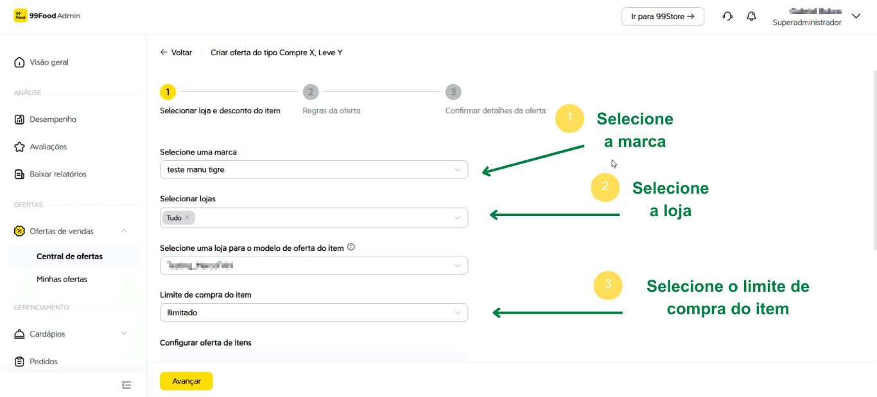Click the 99Food Admin logo
This screenshot has height=397, width=877.
pyautogui.click(x=48, y=16)
